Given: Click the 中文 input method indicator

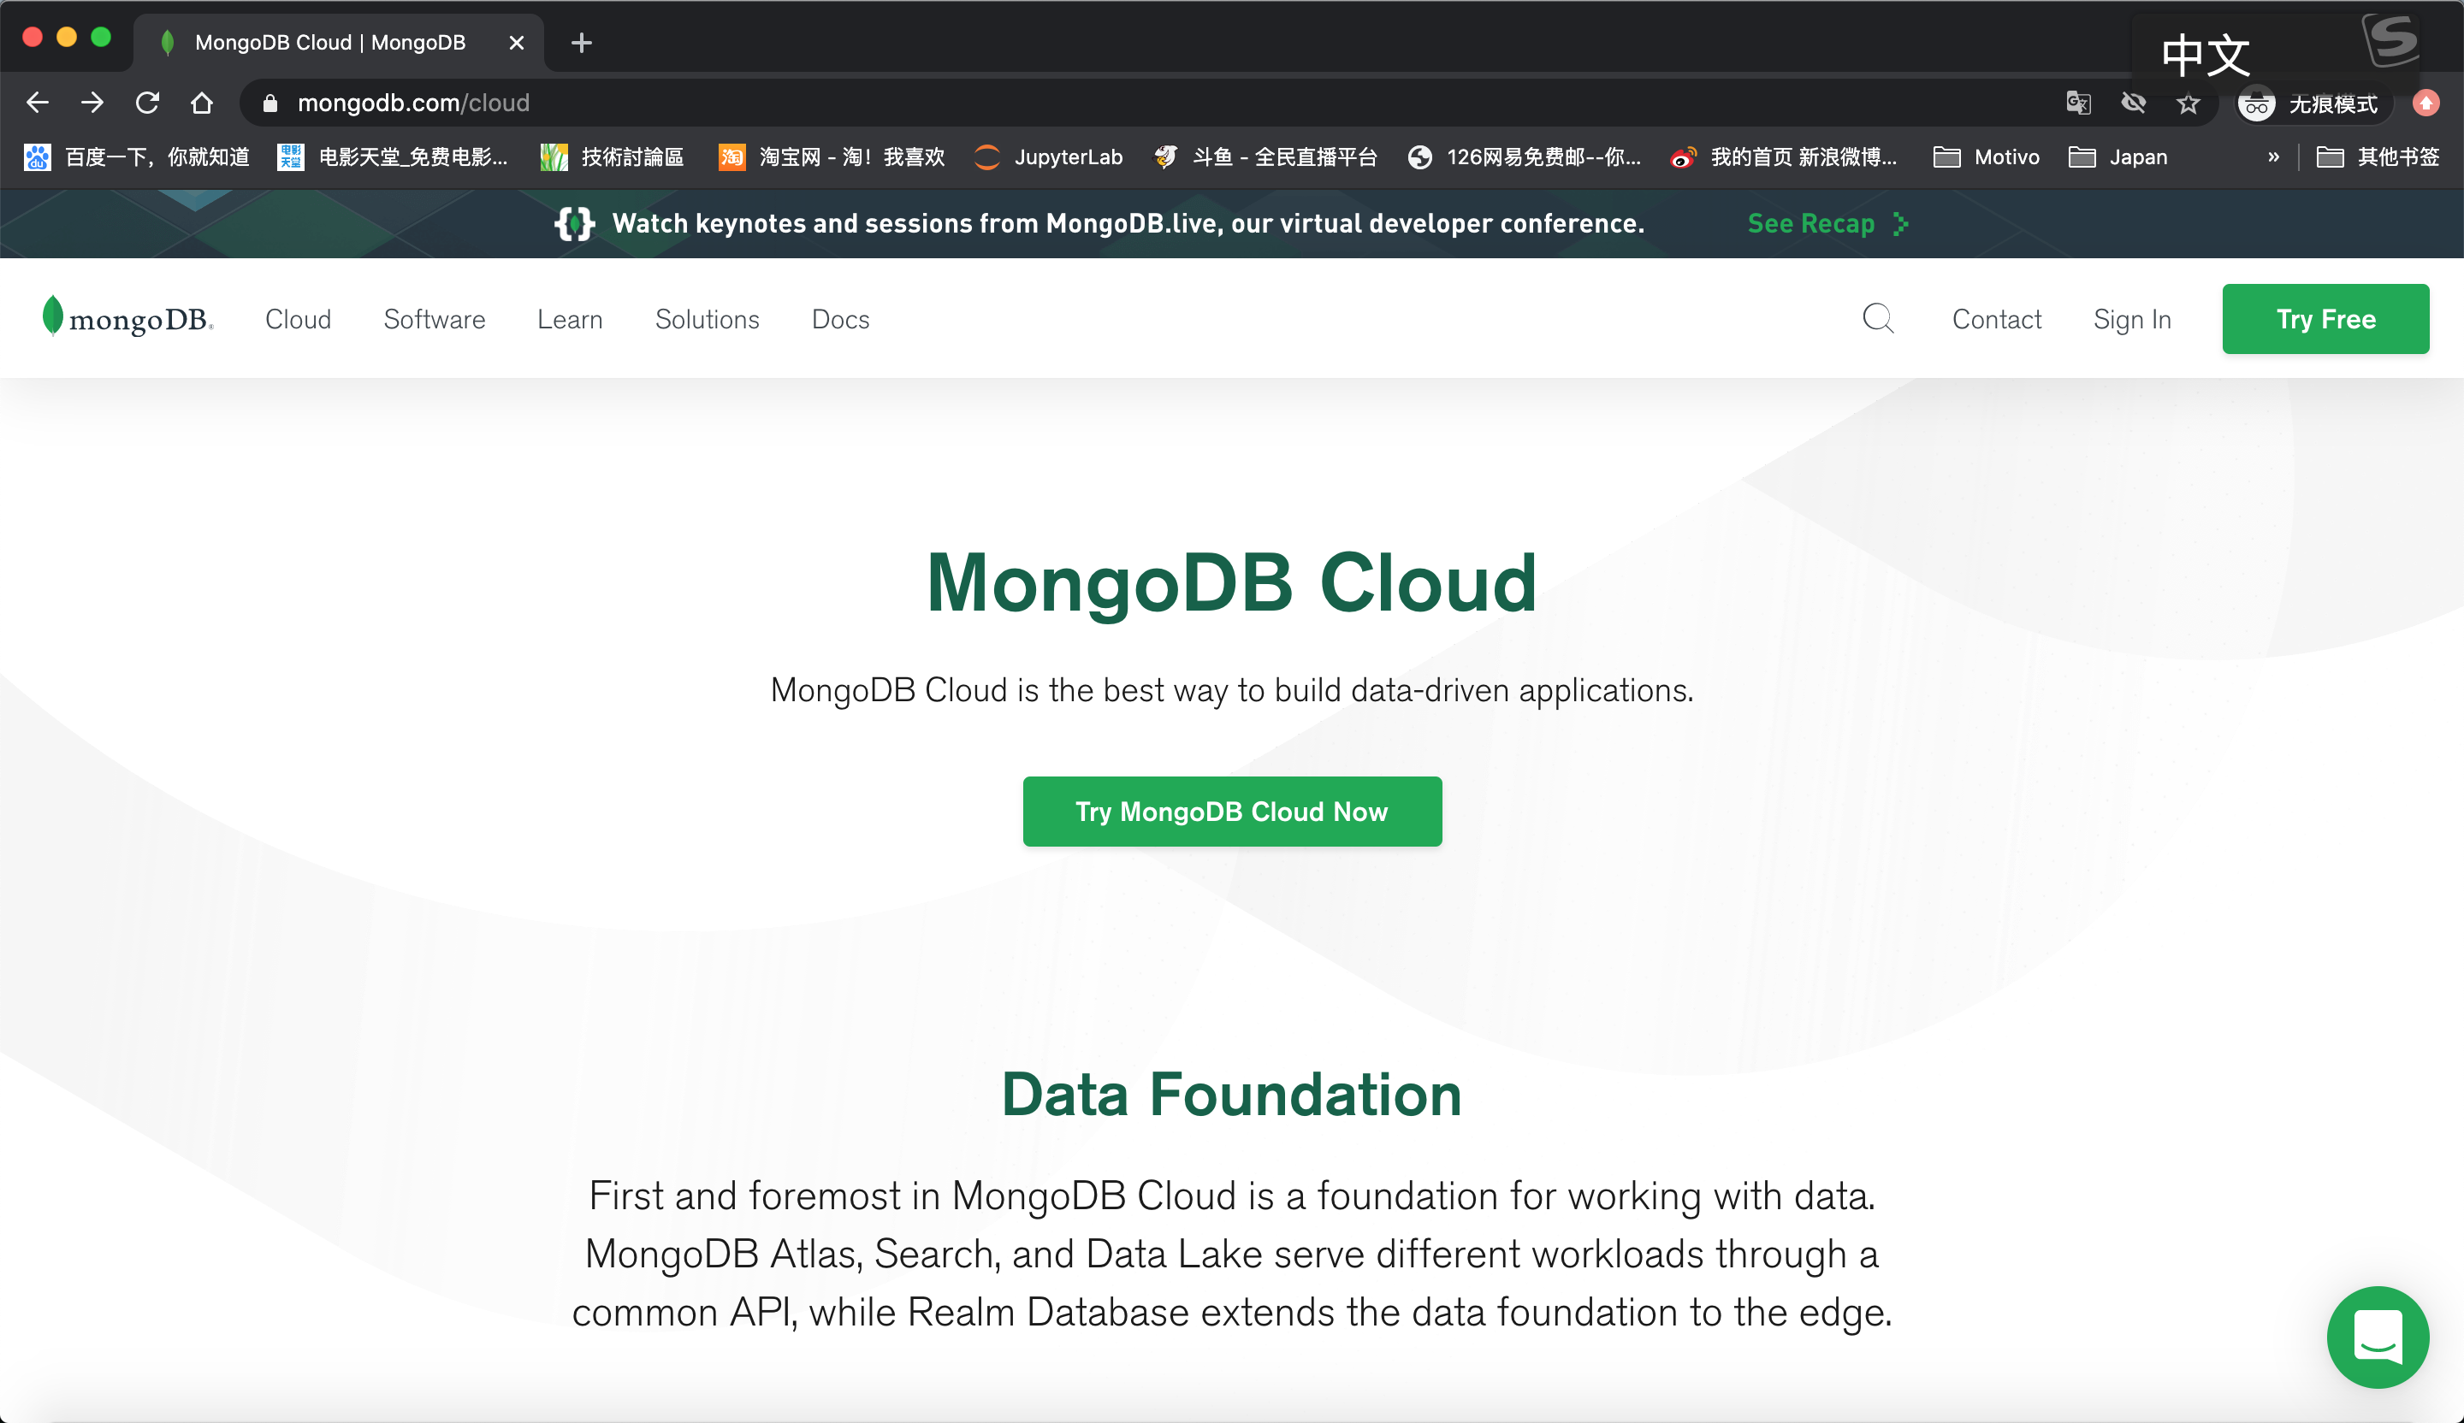Looking at the screenshot, I should (2206, 55).
